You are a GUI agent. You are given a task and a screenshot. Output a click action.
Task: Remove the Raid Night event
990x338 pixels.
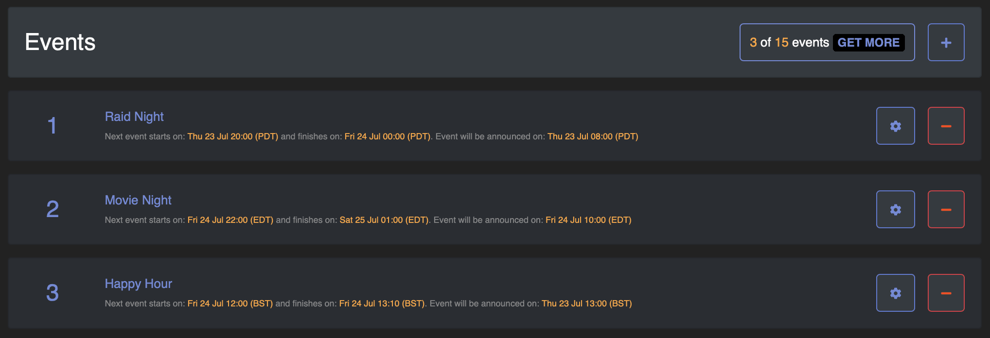(946, 126)
